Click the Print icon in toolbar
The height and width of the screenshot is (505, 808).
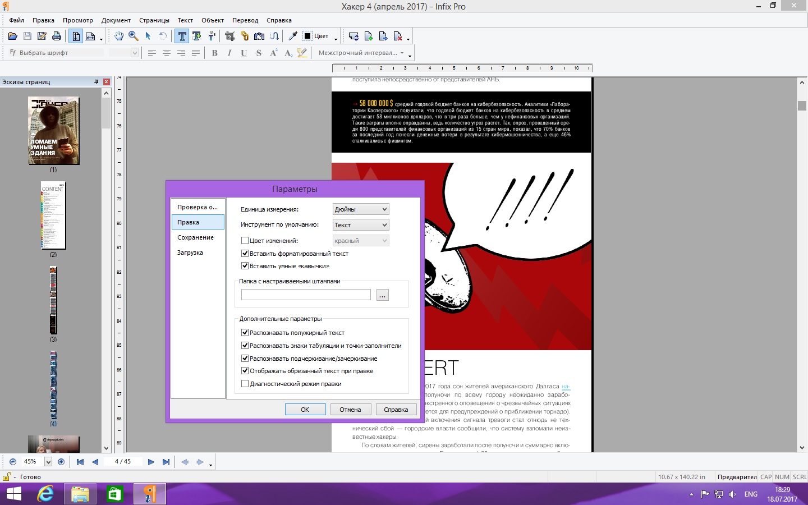[x=57, y=36]
